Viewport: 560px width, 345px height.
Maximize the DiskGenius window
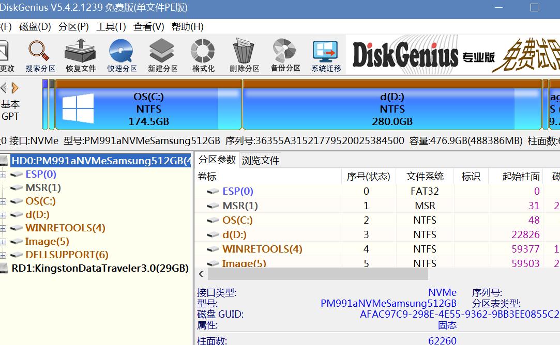(x=534, y=8)
